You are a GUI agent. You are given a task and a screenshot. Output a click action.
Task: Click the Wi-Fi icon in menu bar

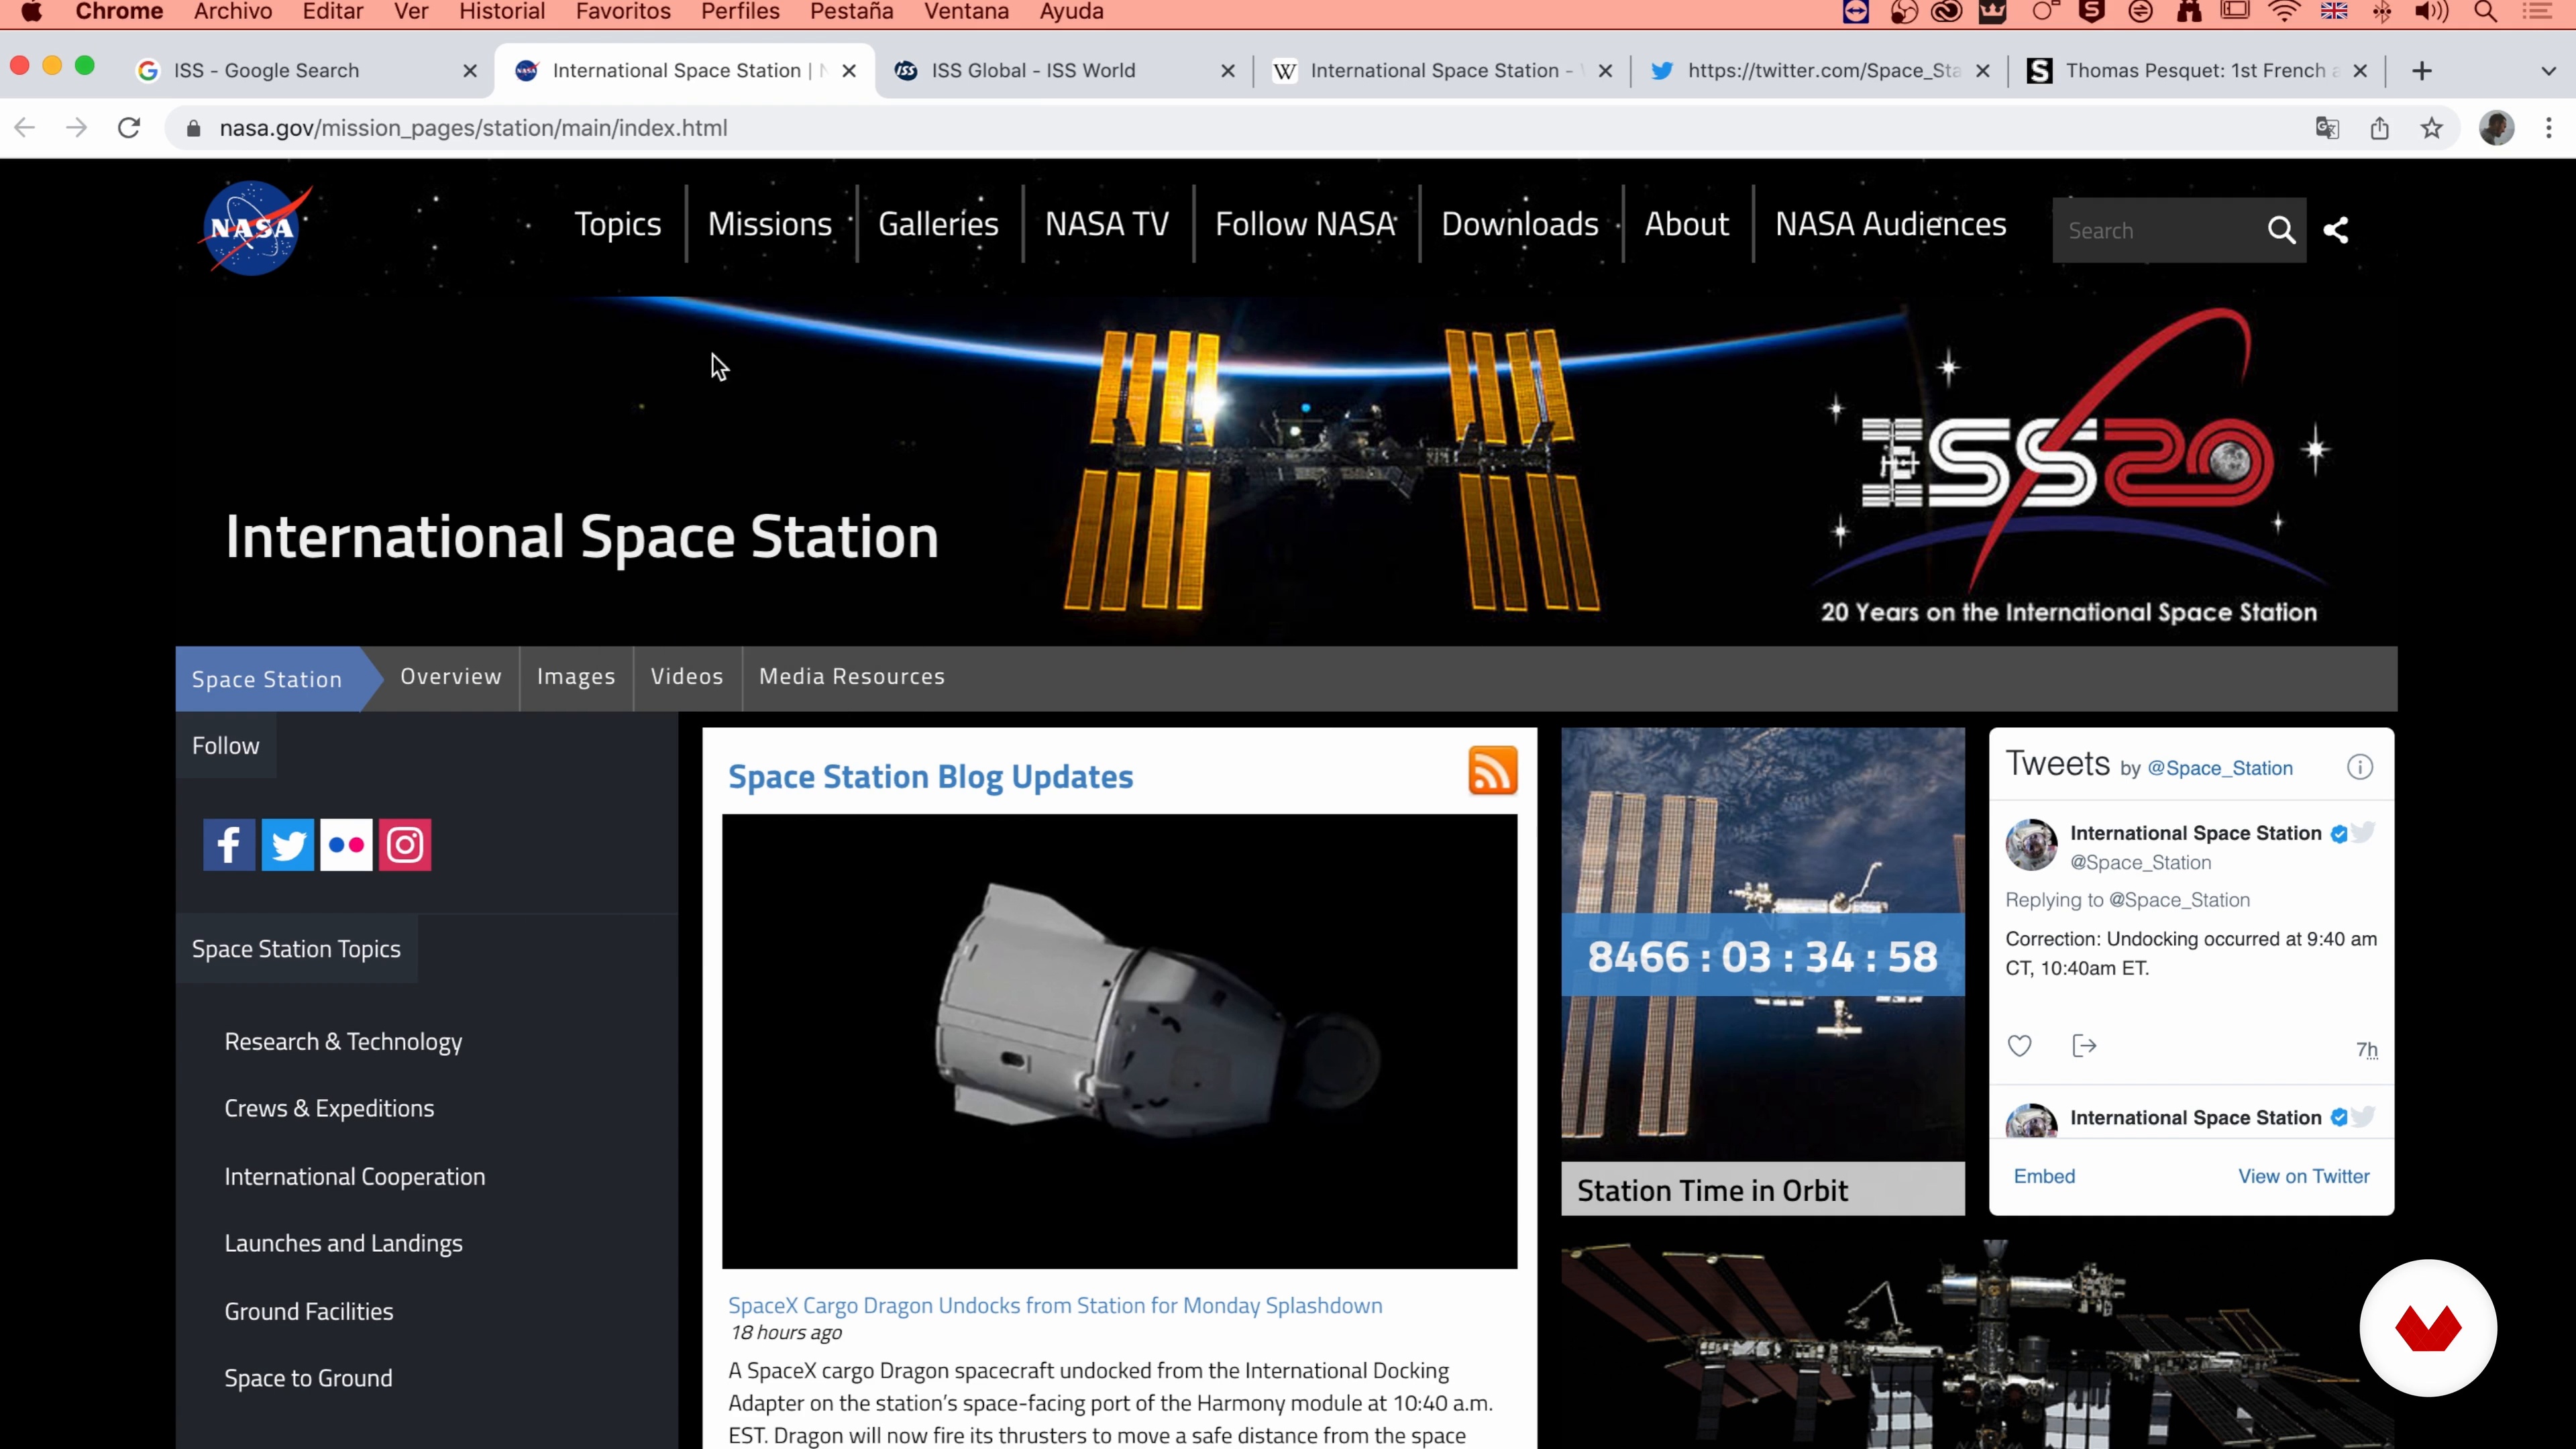[2283, 12]
